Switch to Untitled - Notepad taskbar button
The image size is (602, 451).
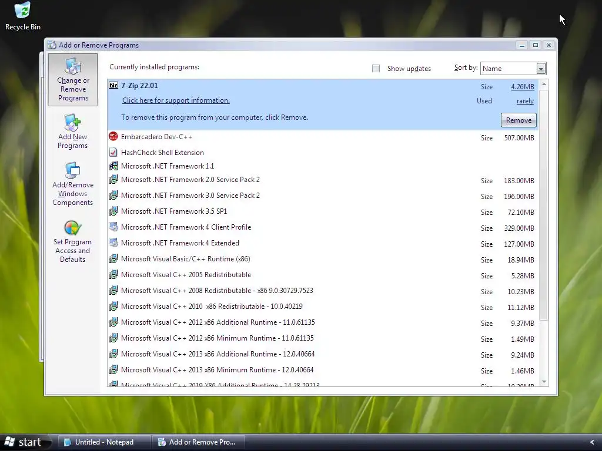coord(105,442)
